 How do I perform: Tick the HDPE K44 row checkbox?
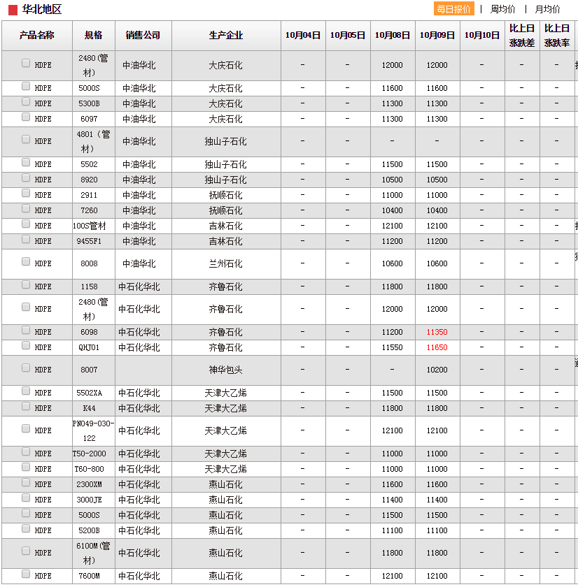pos(26,406)
